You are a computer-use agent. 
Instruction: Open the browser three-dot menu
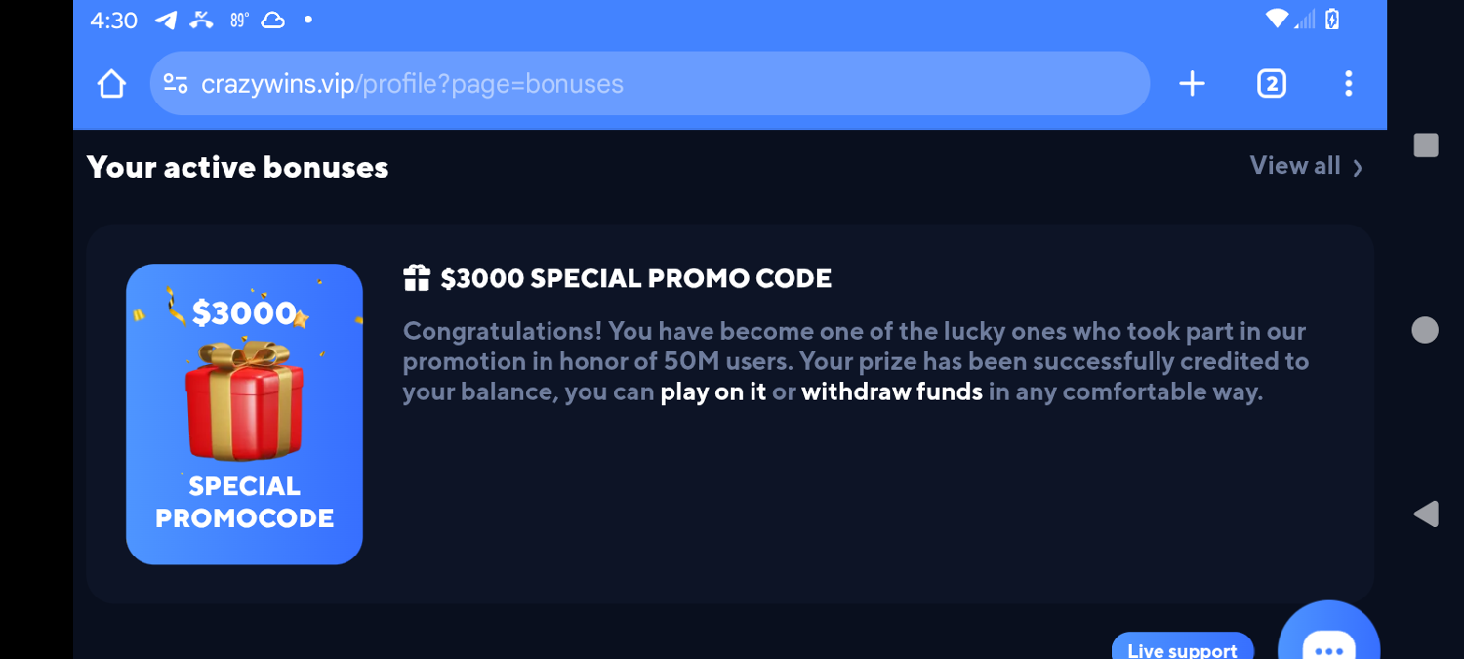(1348, 84)
